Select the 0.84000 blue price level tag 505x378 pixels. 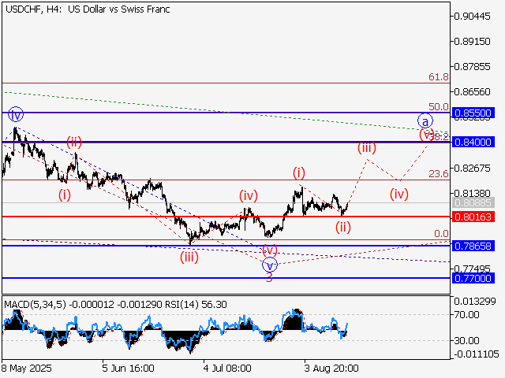pyautogui.click(x=473, y=142)
